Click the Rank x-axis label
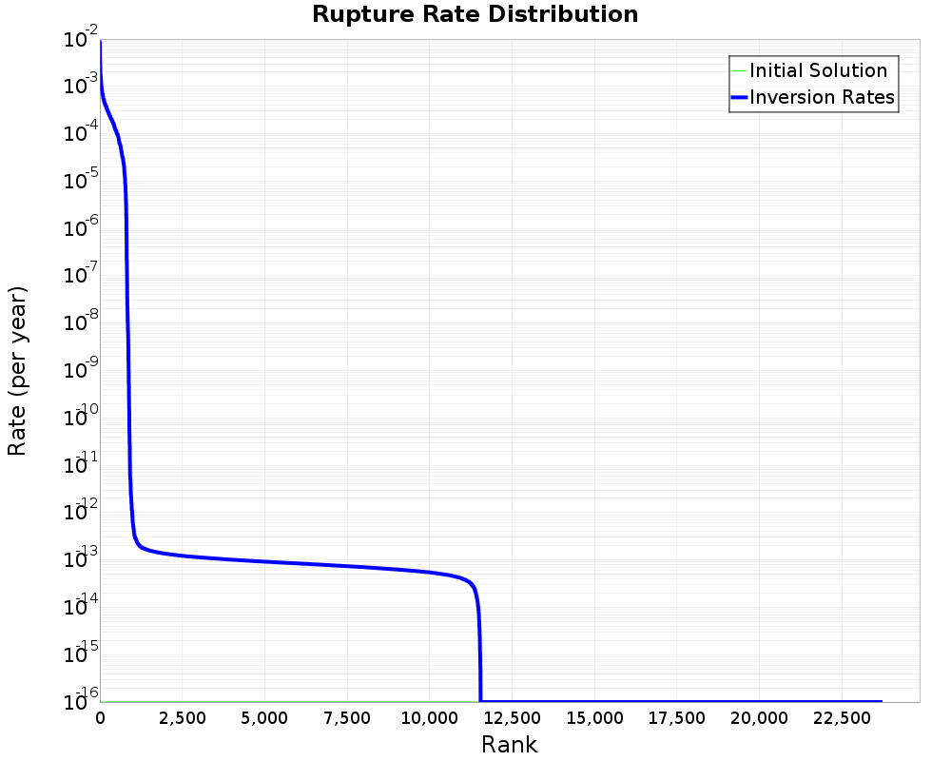Image resolution: width=951 pixels, height=761 pixels. coord(510,744)
